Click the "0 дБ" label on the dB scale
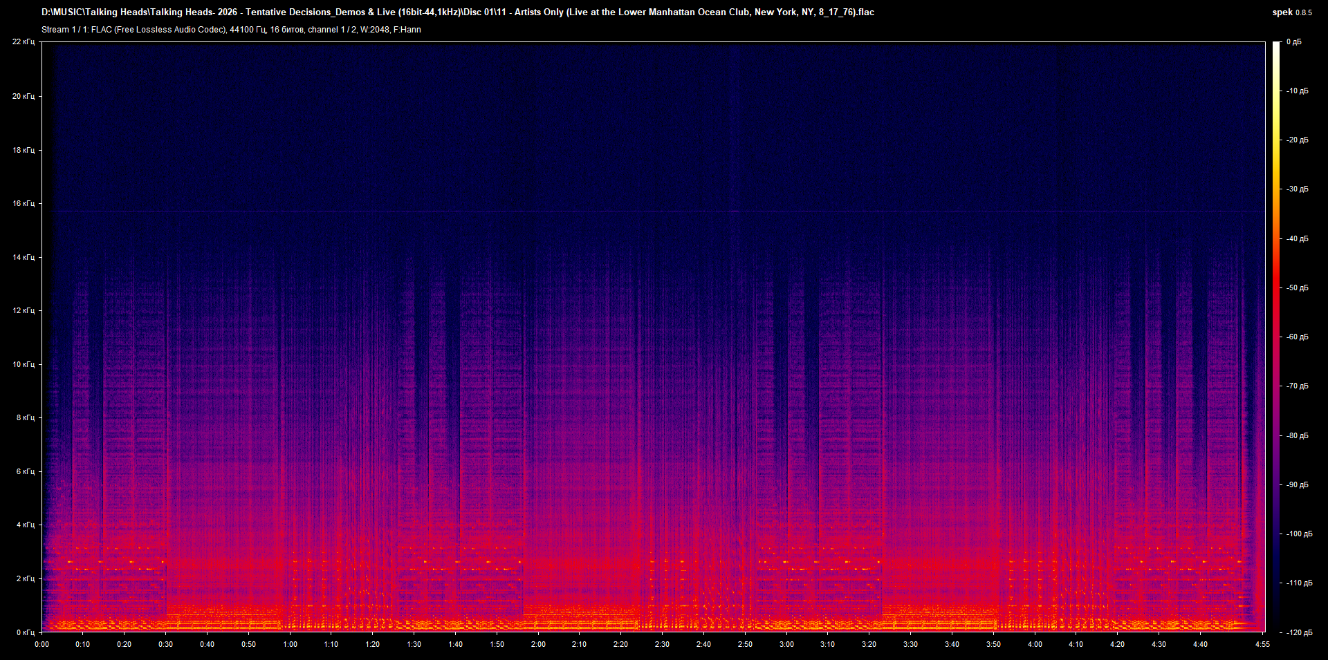 click(x=1295, y=41)
